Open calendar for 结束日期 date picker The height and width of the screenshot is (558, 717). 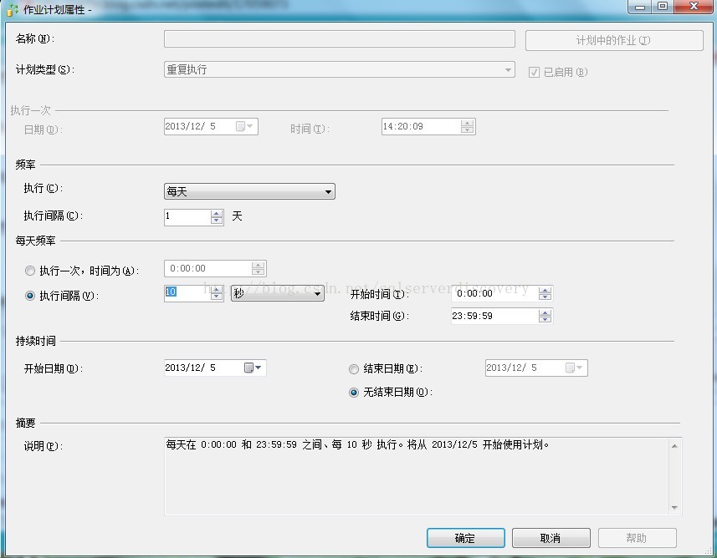(574, 368)
